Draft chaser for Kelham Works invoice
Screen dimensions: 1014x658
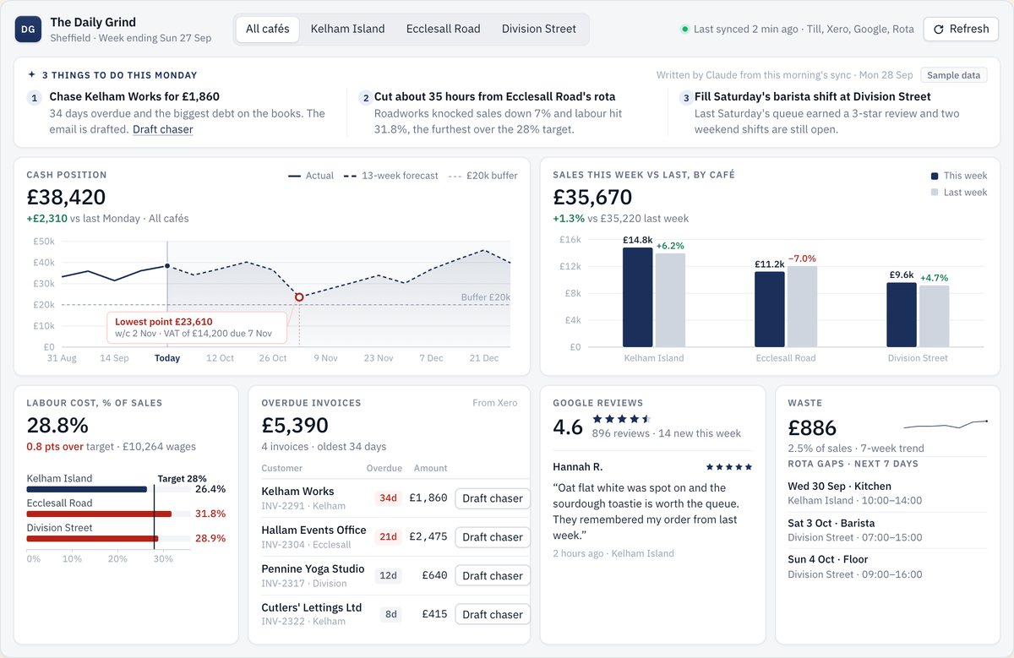[x=493, y=498]
